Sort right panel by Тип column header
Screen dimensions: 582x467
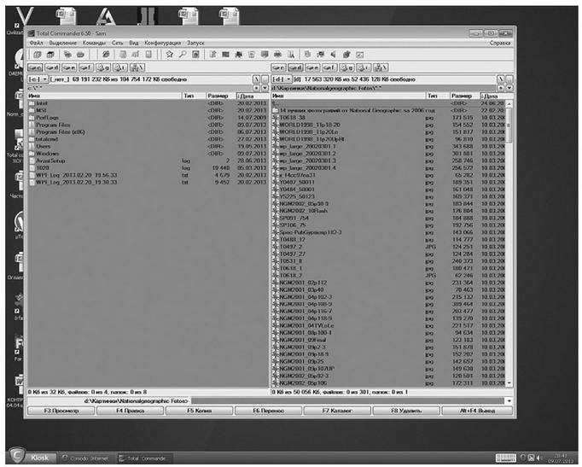coord(438,96)
